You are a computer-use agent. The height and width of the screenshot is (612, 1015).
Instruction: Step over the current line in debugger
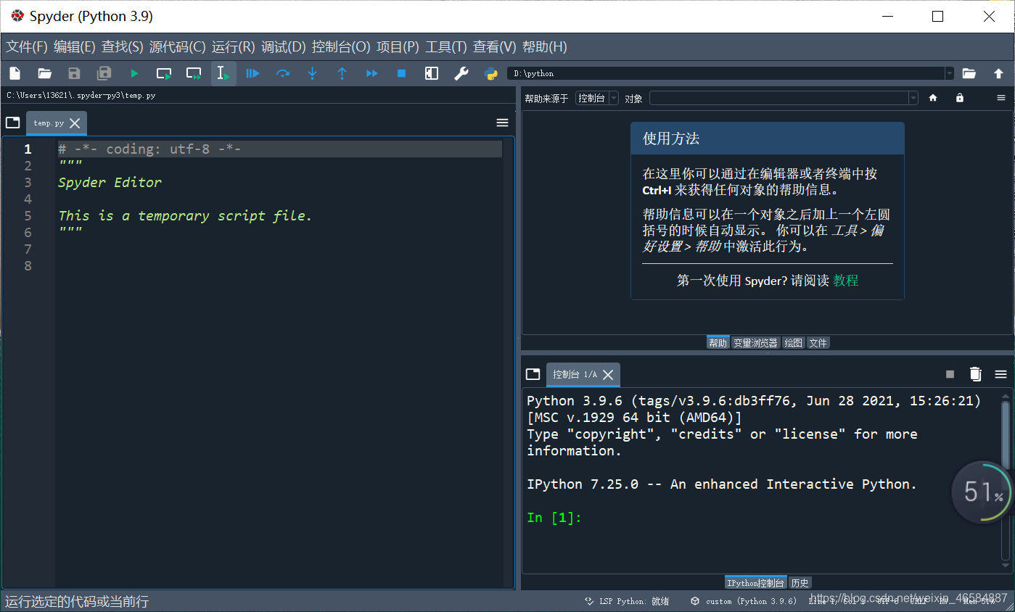283,73
